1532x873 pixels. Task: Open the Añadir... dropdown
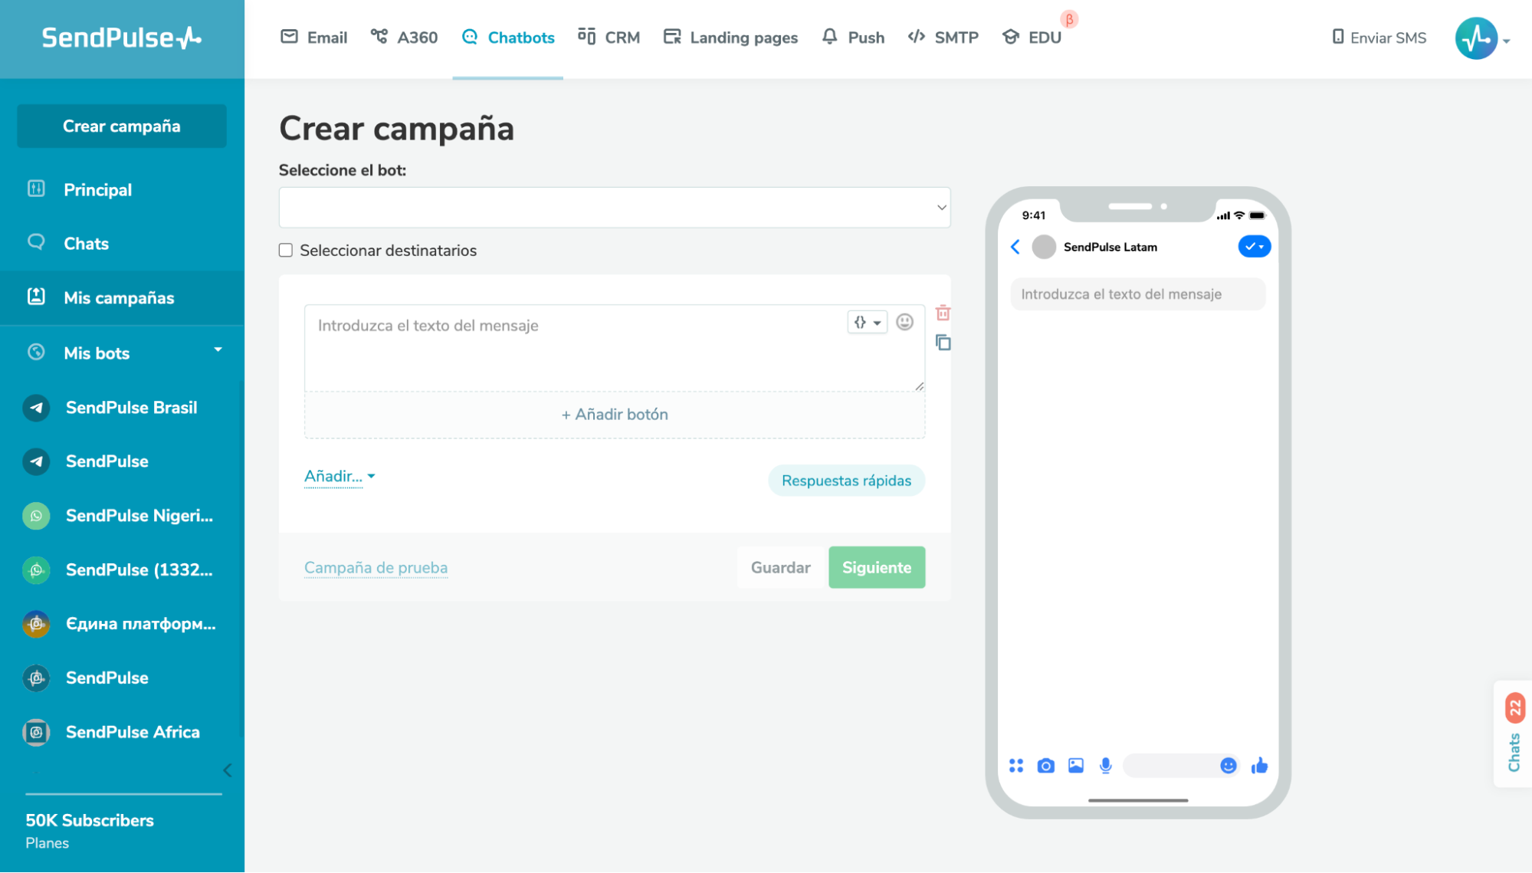coord(340,477)
